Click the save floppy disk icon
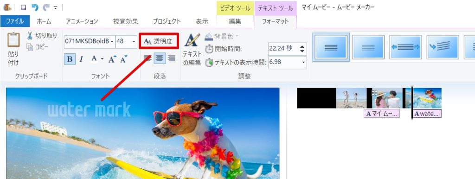The height and width of the screenshot is (179, 475). (x=23, y=7)
